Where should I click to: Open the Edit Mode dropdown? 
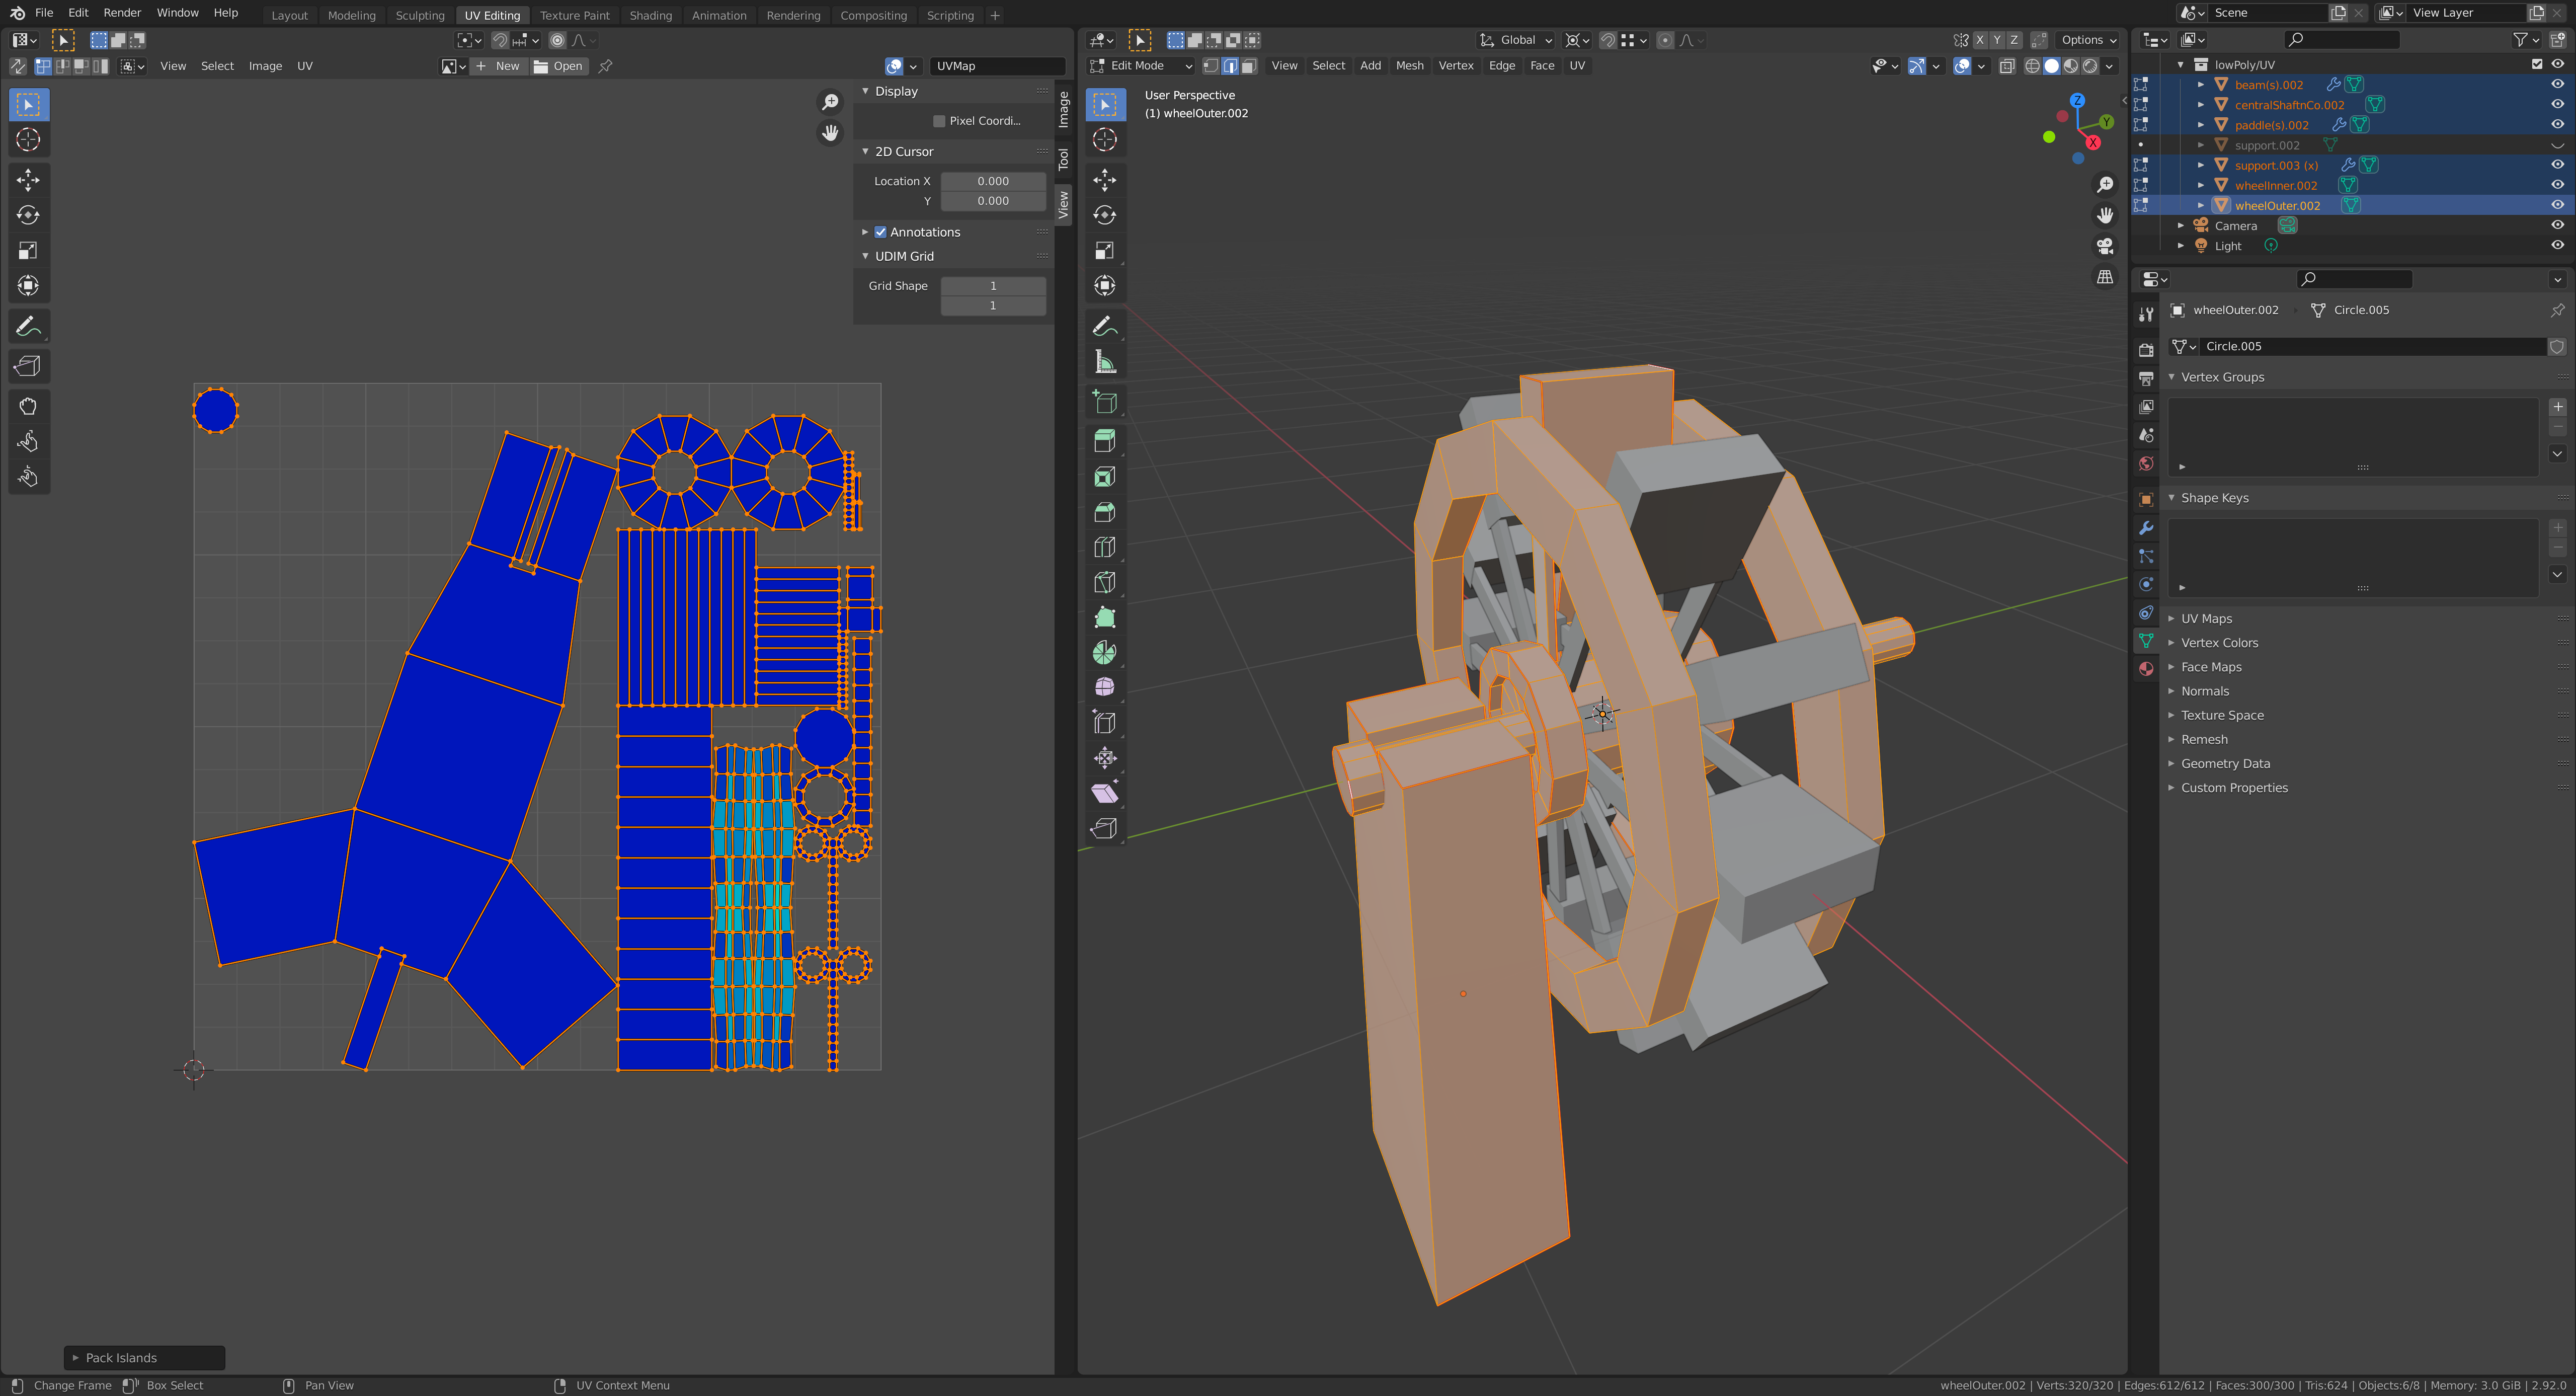point(1141,66)
